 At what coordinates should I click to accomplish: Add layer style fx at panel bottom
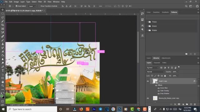pyautogui.click(x=175, y=104)
